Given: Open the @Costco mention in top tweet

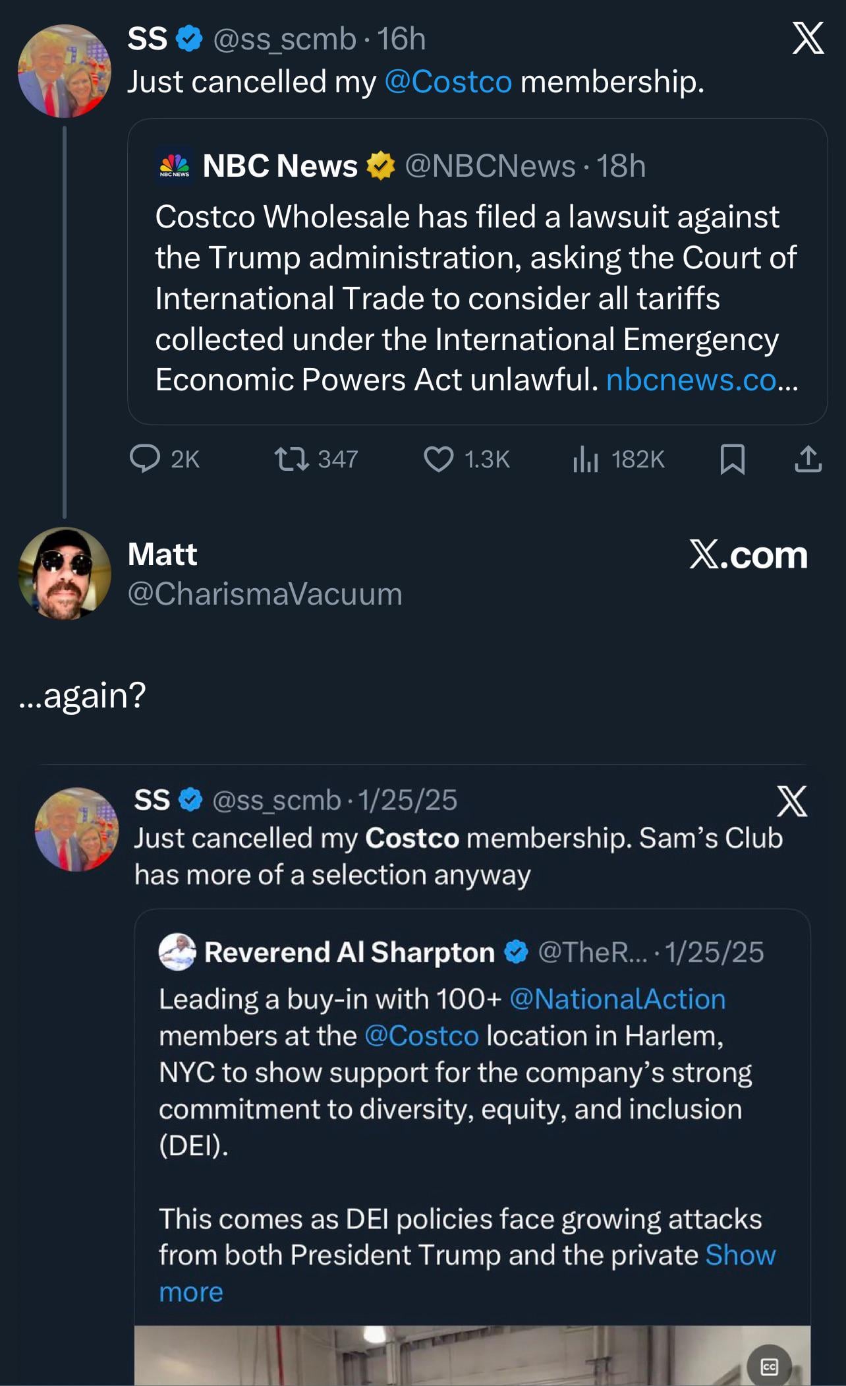Looking at the screenshot, I should (448, 82).
